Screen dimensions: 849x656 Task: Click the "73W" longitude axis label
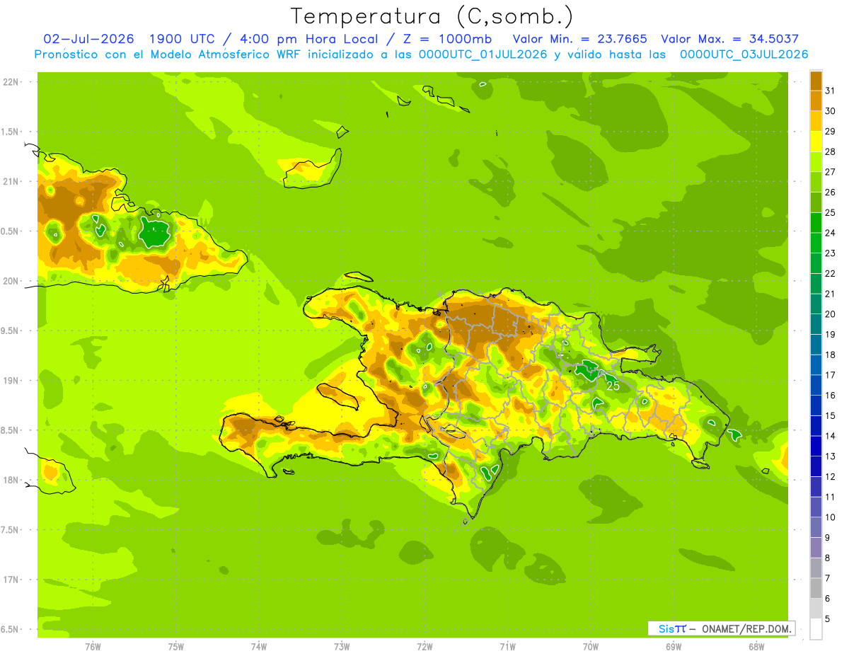(x=342, y=646)
